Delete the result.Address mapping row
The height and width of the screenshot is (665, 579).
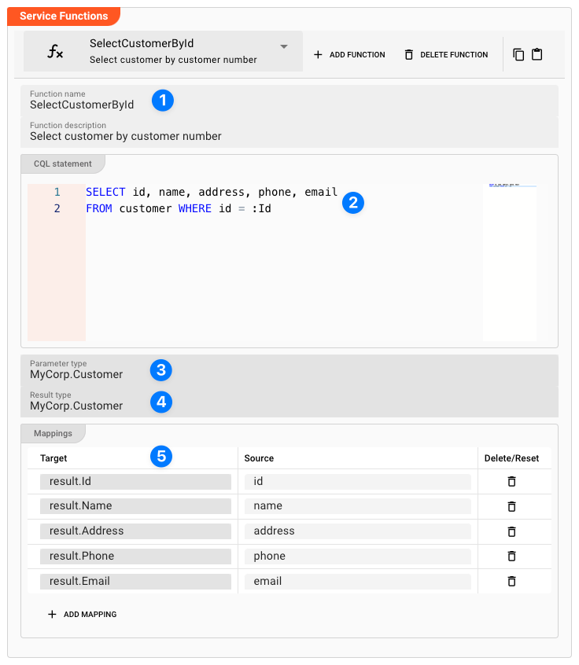click(511, 531)
